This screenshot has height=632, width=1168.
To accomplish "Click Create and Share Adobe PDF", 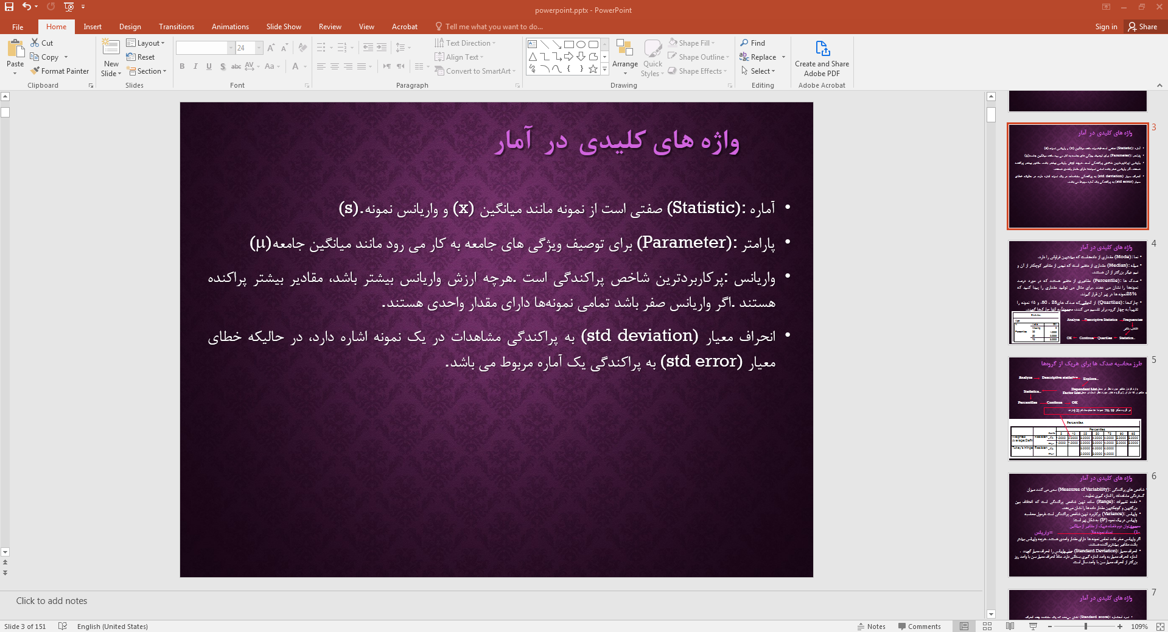I will coord(822,58).
